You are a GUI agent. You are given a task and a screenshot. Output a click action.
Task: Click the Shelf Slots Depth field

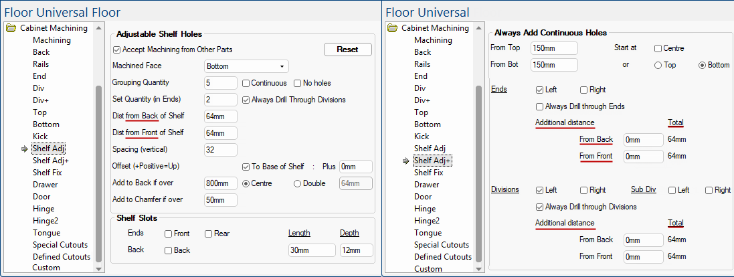click(x=356, y=250)
